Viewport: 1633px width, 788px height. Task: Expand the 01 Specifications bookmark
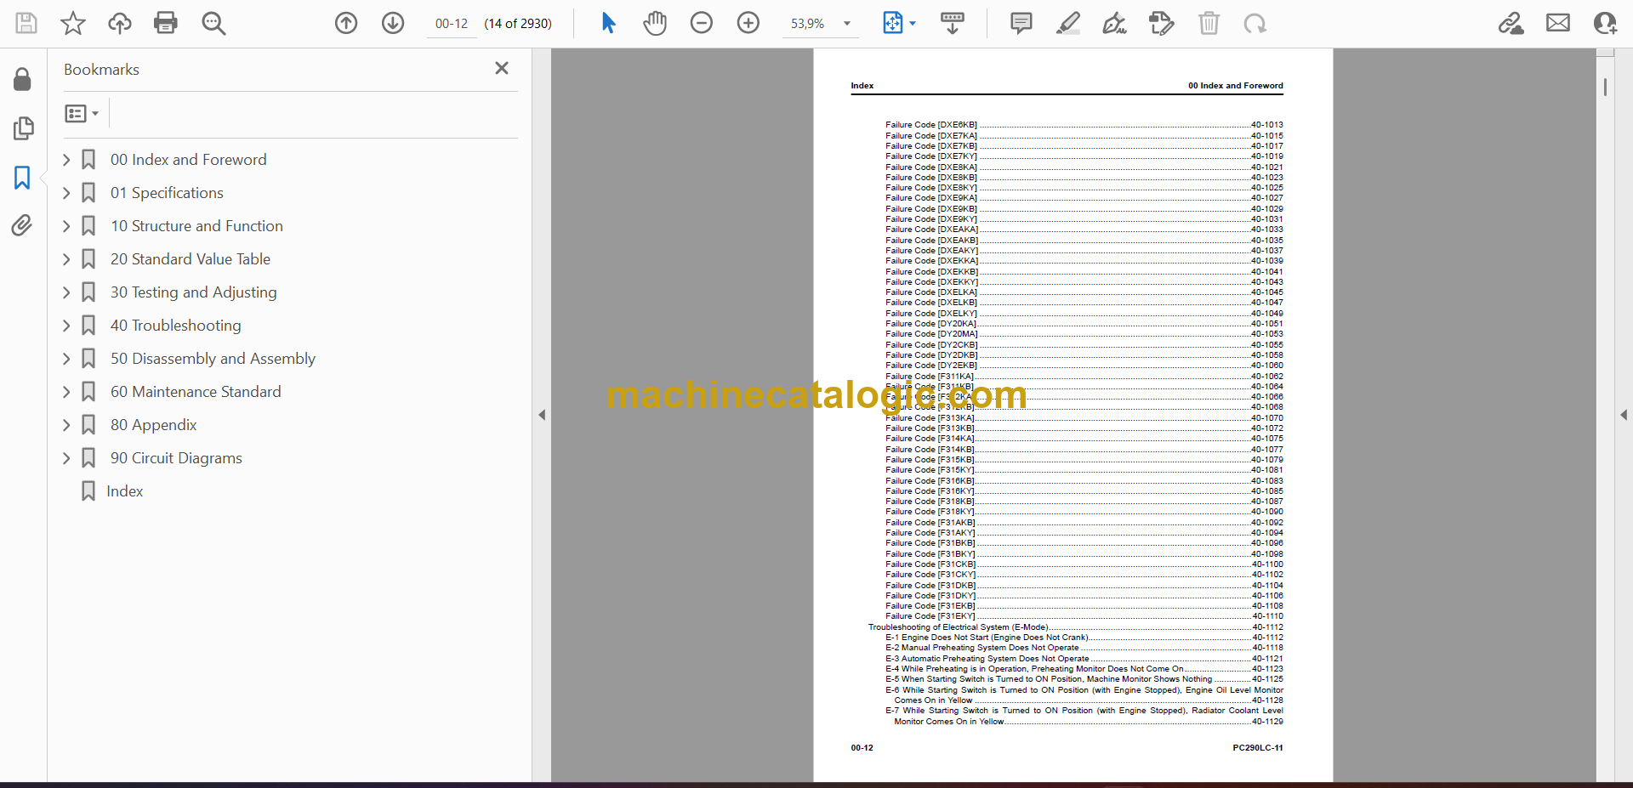pos(66,193)
